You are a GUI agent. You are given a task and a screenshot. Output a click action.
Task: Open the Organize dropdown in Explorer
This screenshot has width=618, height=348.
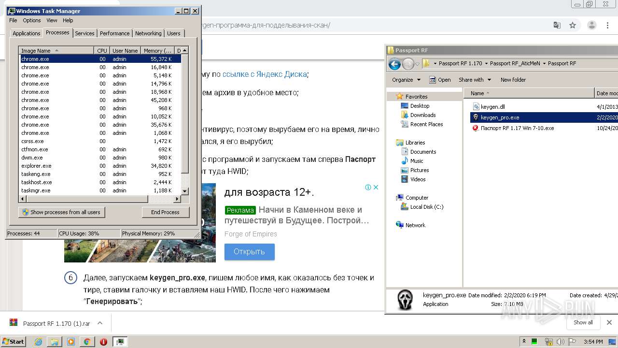coord(406,80)
